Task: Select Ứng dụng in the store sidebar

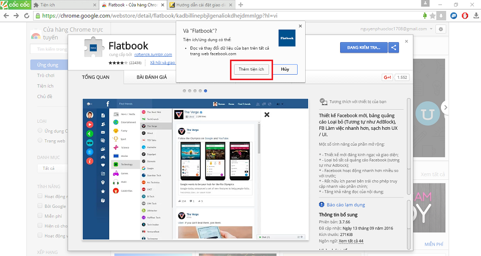Action: pos(49,65)
